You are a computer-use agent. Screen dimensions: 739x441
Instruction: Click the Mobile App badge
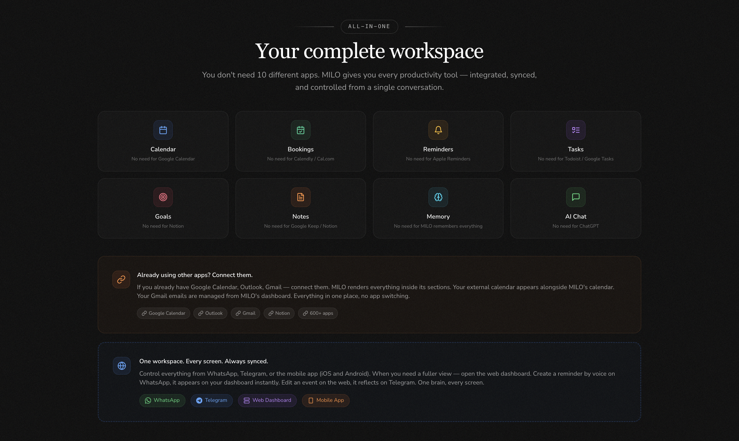pos(325,400)
